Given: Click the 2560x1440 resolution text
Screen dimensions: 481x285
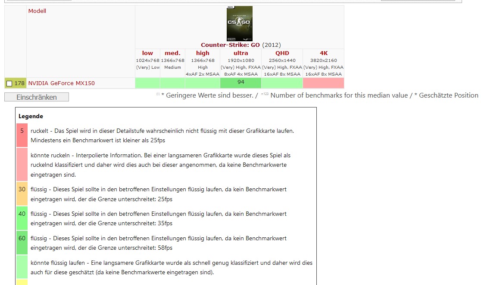Looking at the screenshot, I should coord(282,61).
